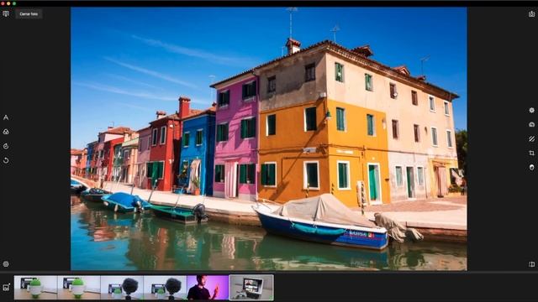Select the highlighted laptop photo thumbnail
The image size is (538, 302).
tap(251, 288)
